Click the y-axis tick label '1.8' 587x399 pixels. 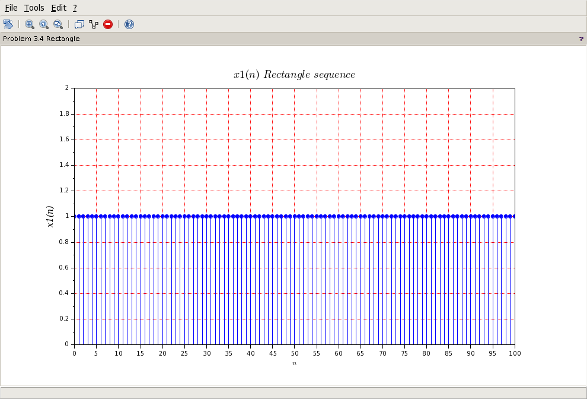coord(65,113)
